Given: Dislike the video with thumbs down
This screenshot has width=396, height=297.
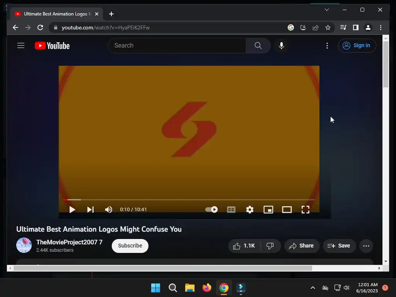Looking at the screenshot, I should point(270,246).
